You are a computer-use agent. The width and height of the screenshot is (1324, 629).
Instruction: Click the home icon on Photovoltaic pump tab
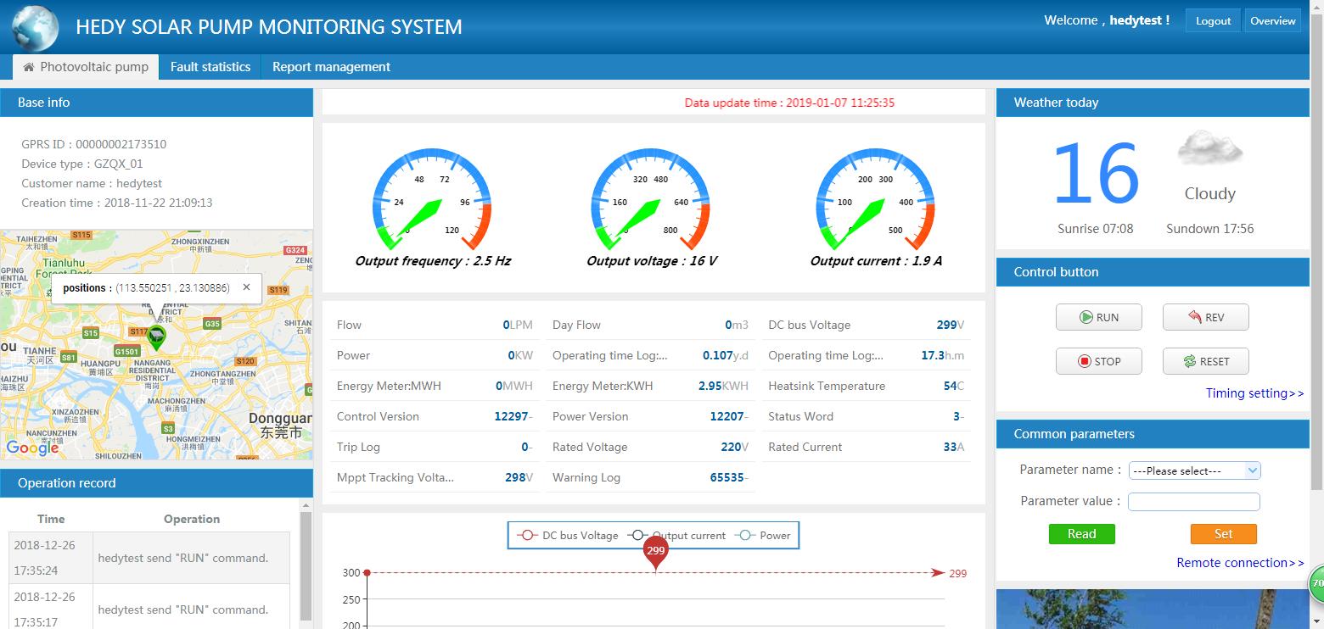point(29,67)
